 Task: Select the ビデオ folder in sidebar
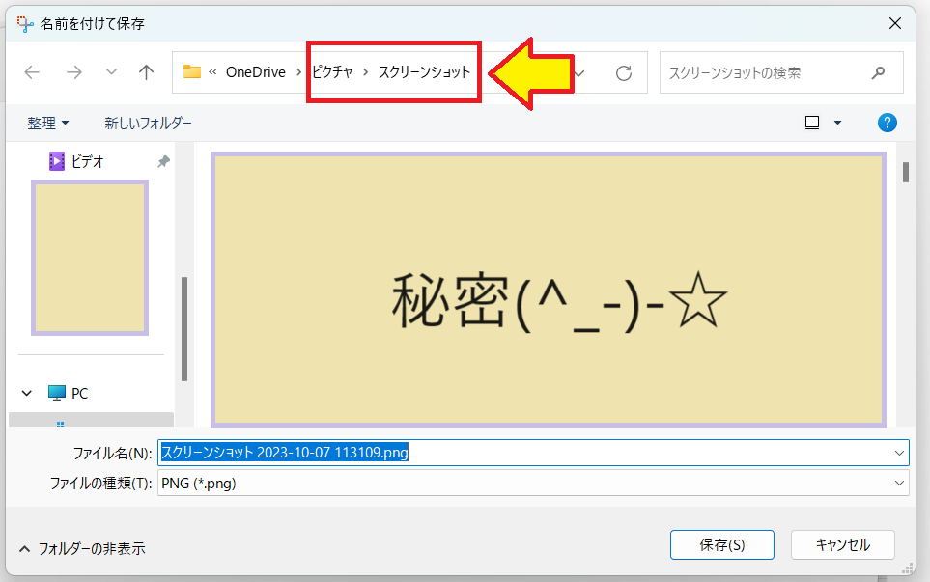[x=87, y=162]
